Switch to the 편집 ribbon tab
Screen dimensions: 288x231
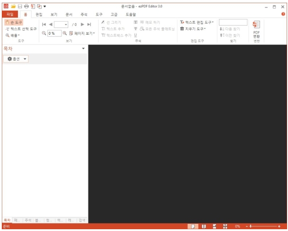(39, 15)
